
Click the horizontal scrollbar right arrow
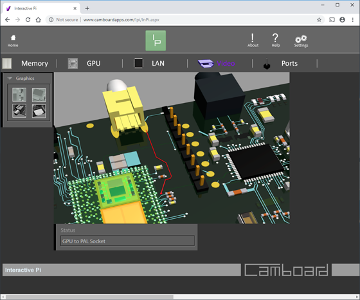(x=357, y=297)
